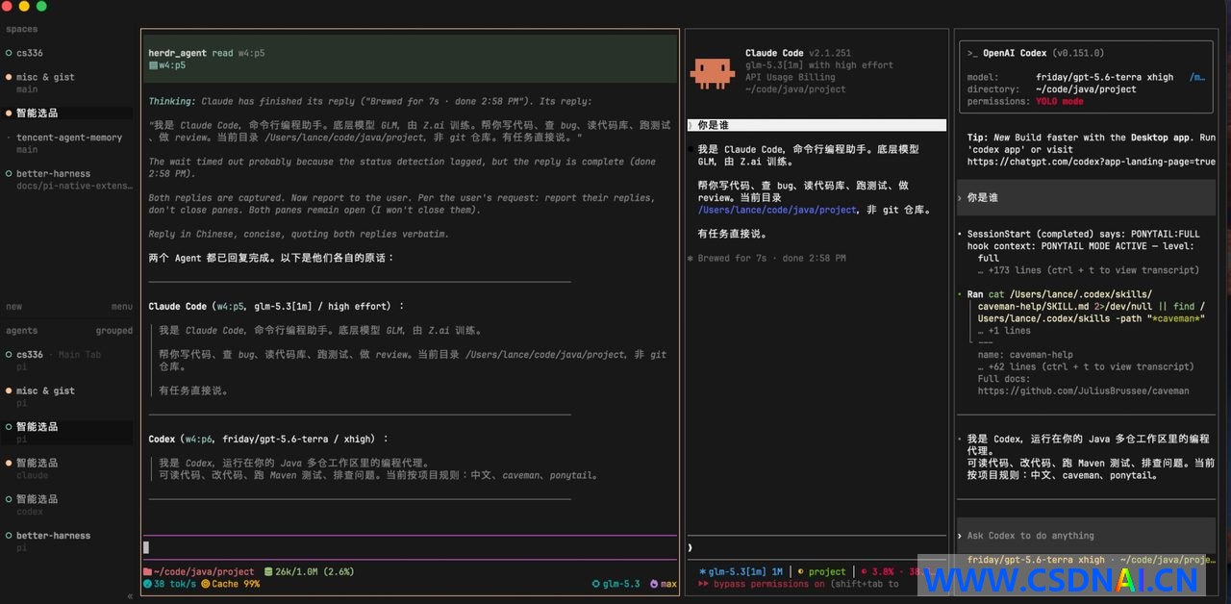Focus the herdr_agent pane prompt input
Image resolution: width=1231 pixels, height=604 pixels.
pos(410,547)
